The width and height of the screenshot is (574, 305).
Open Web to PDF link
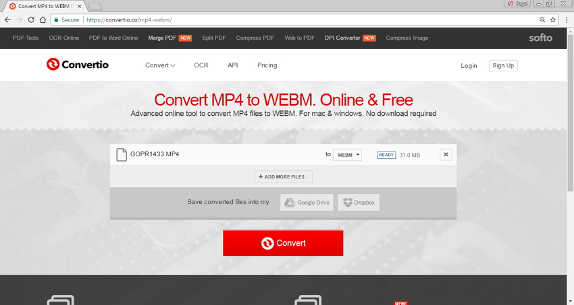pyautogui.click(x=299, y=38)
